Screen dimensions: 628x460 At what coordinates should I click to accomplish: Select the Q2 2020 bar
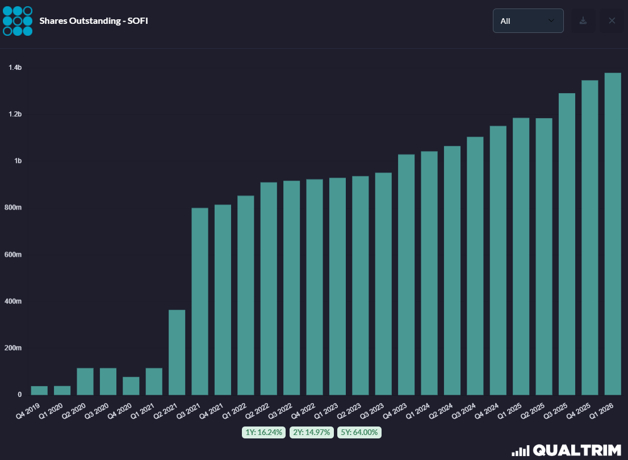85,382
